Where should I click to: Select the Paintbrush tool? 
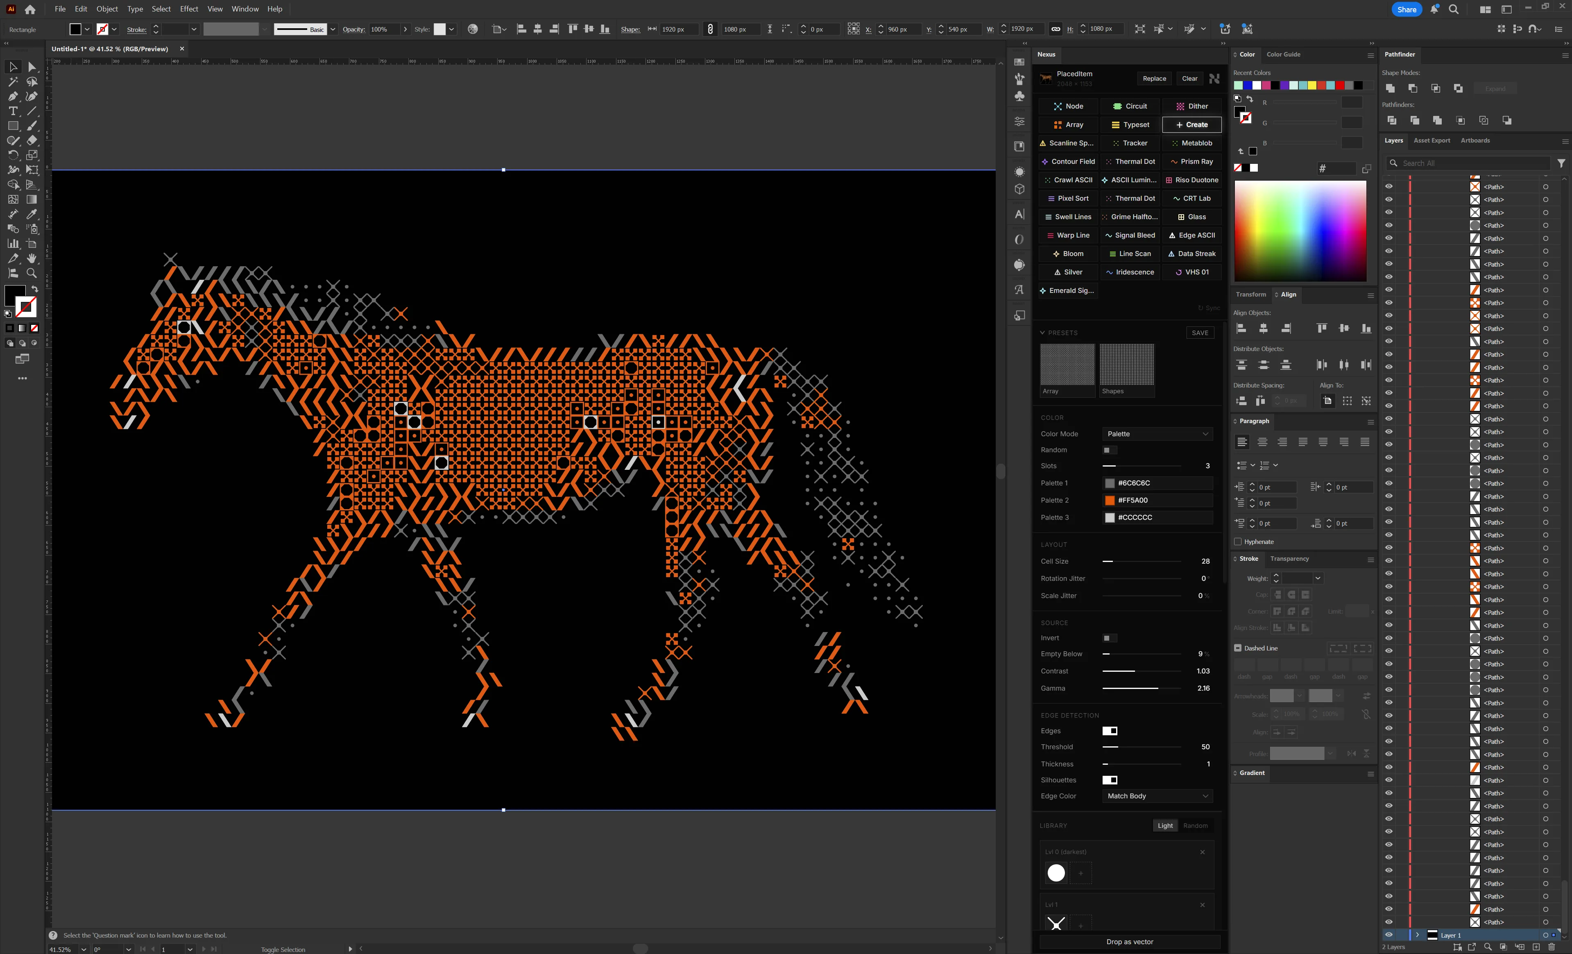[32, 126]
